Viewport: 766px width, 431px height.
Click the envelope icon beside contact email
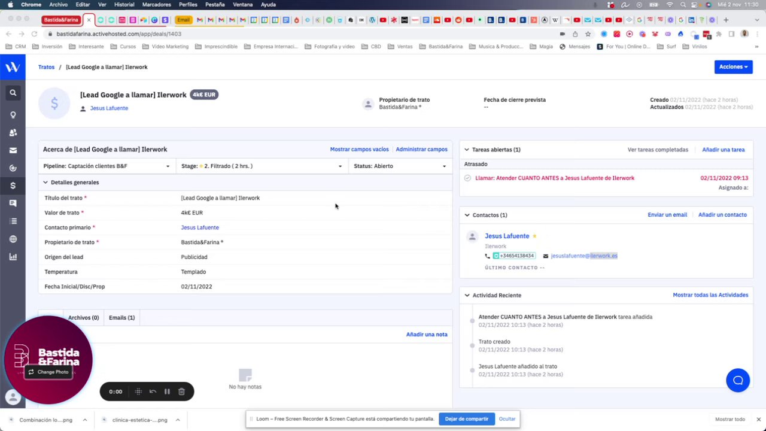coord(545,256)
